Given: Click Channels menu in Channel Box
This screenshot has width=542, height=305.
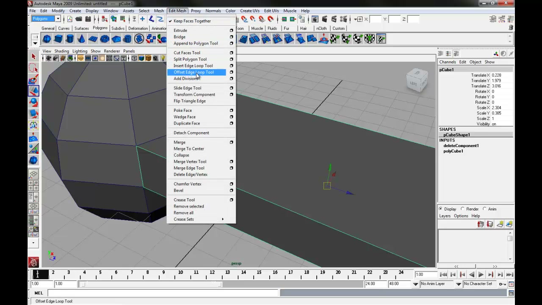Looking at the screenshot, I should (448, 62).
